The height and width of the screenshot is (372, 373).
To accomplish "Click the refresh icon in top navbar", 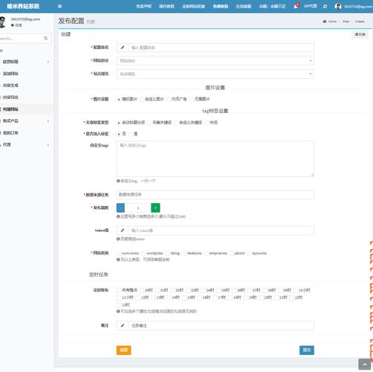I will [325, 7].
